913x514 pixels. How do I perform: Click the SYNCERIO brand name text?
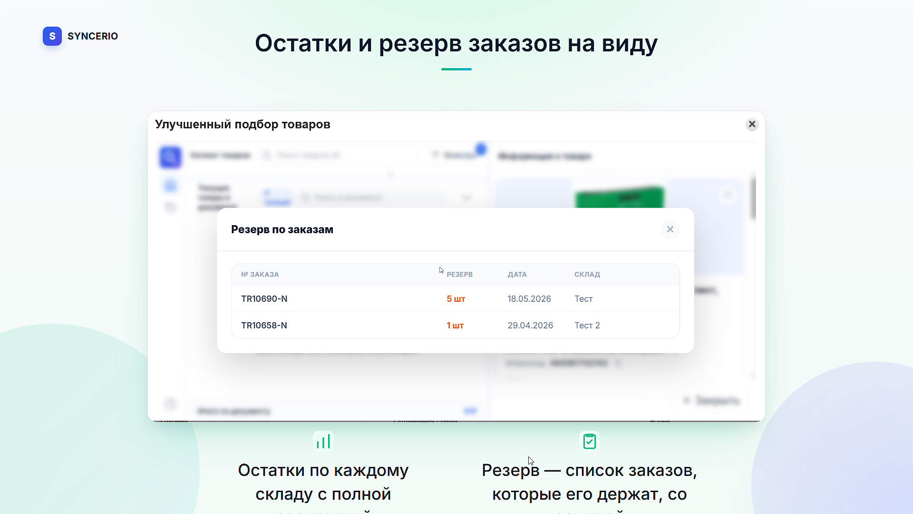pos(93,36)
